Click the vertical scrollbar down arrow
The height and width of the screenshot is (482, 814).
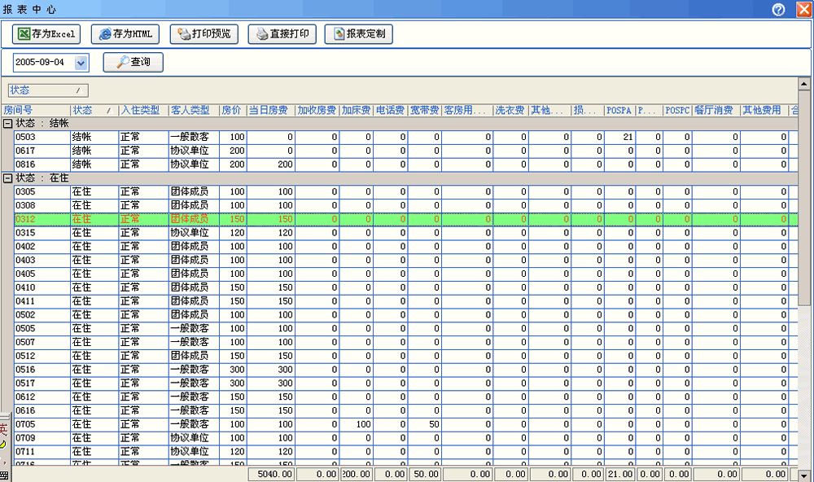[804, 475]
